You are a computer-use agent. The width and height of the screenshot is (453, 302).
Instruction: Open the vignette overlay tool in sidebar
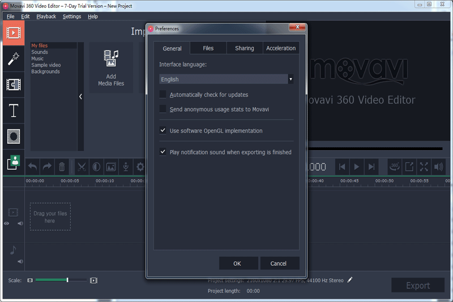click(14, 137)
